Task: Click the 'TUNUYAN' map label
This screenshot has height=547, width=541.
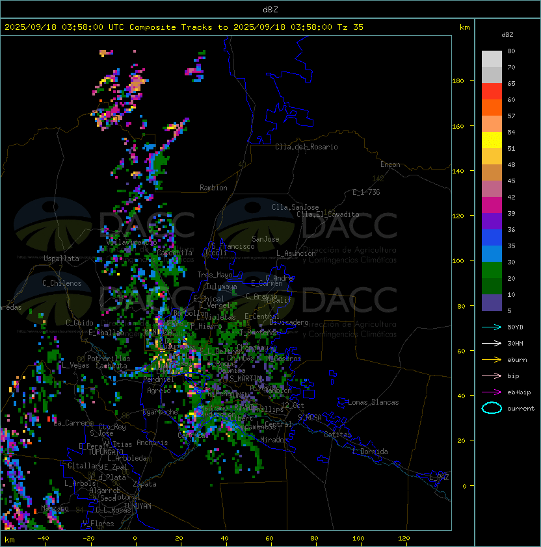Action: tap(138, 506)
